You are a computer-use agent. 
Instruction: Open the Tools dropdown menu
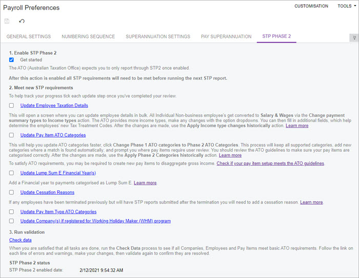(x=347, y=6)
